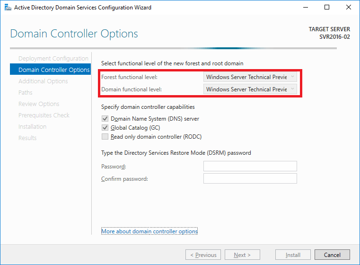360x265 pixels.
Task: Minimize the wizard window
Action: click(305, 8)
